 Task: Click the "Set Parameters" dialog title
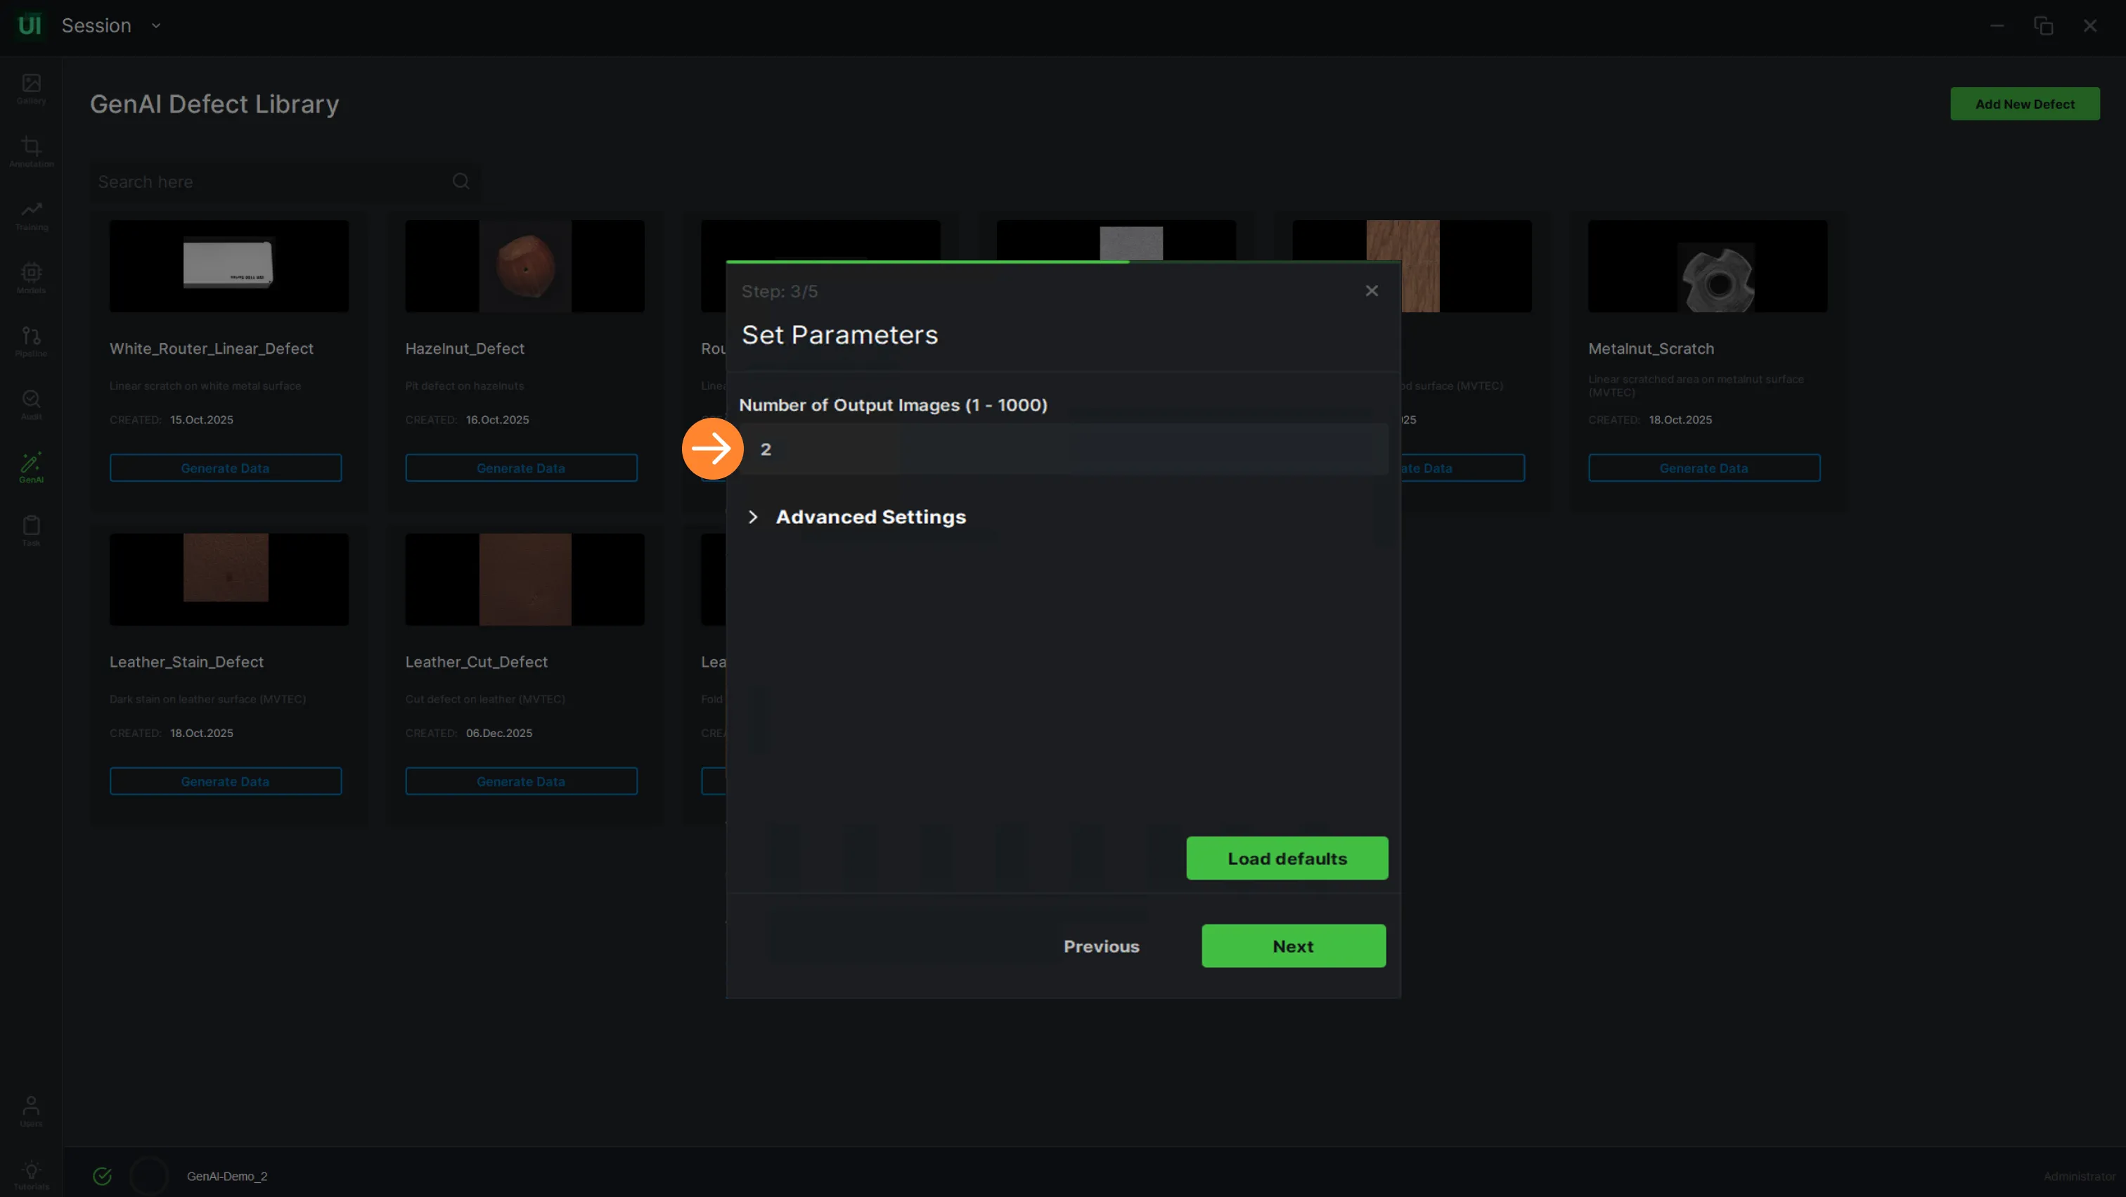pyautogui.click(x=839, y=334)
